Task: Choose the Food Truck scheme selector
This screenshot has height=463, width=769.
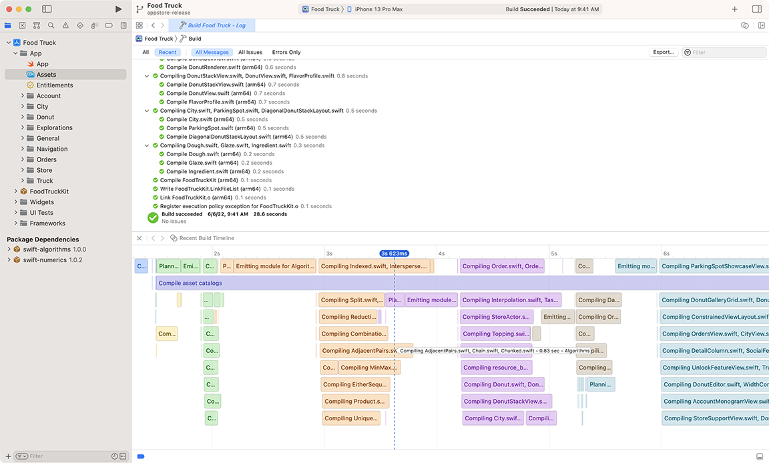Action: pyautogui.click(x=320, y=9)
